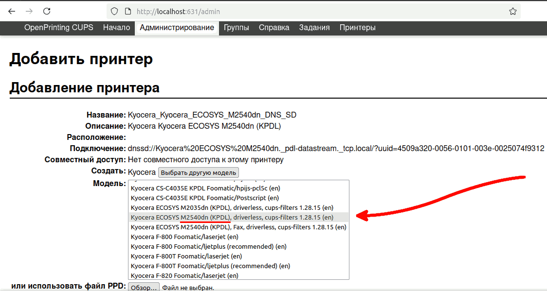This screenshot has width=547, height=291.
Task: Open the OpenPrinting CUPS menu item
Action: point(58,28)
